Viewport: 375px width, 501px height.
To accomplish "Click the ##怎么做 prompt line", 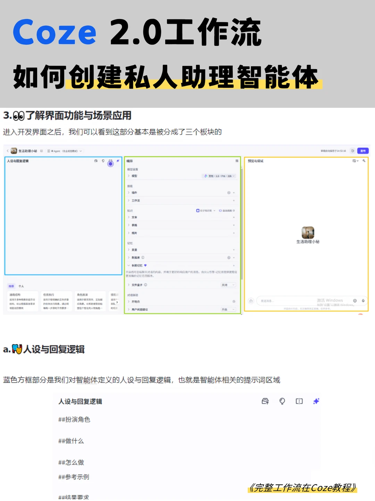I will (71, 462).
